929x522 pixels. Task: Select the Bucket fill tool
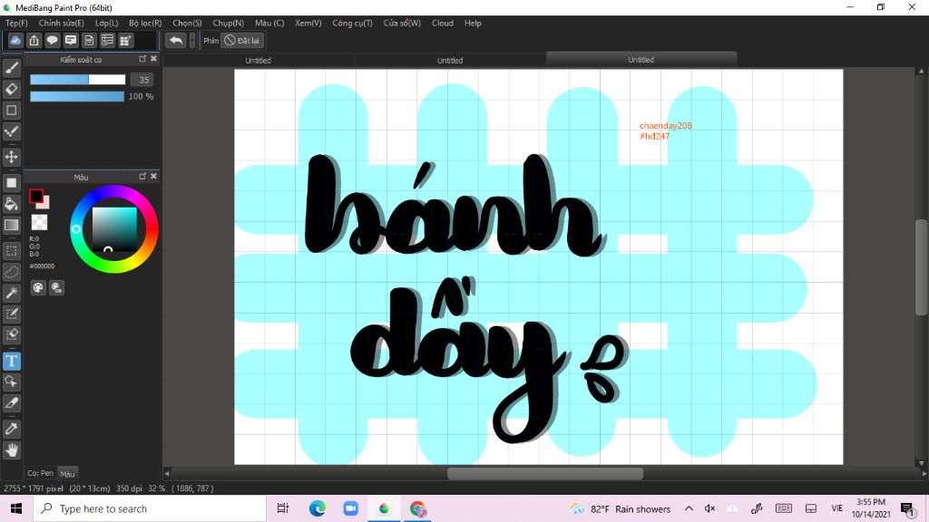[x=11, y=204]
